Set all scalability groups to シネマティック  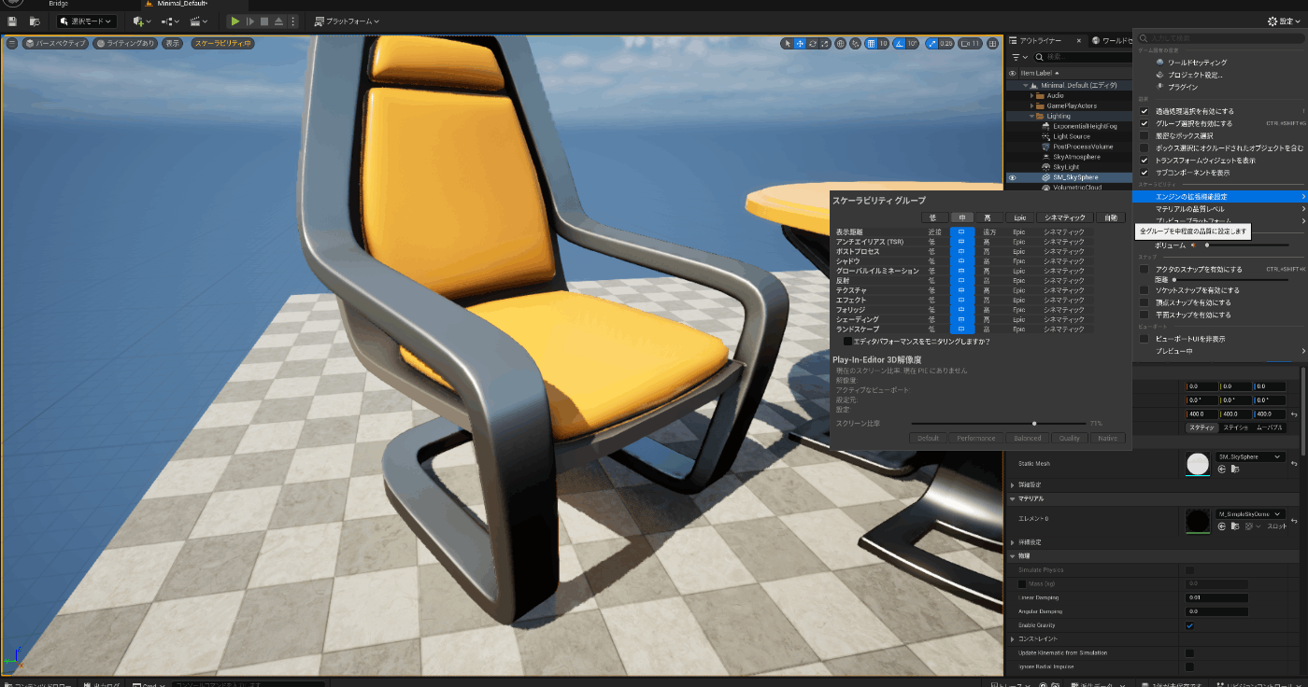[1064, 217]
